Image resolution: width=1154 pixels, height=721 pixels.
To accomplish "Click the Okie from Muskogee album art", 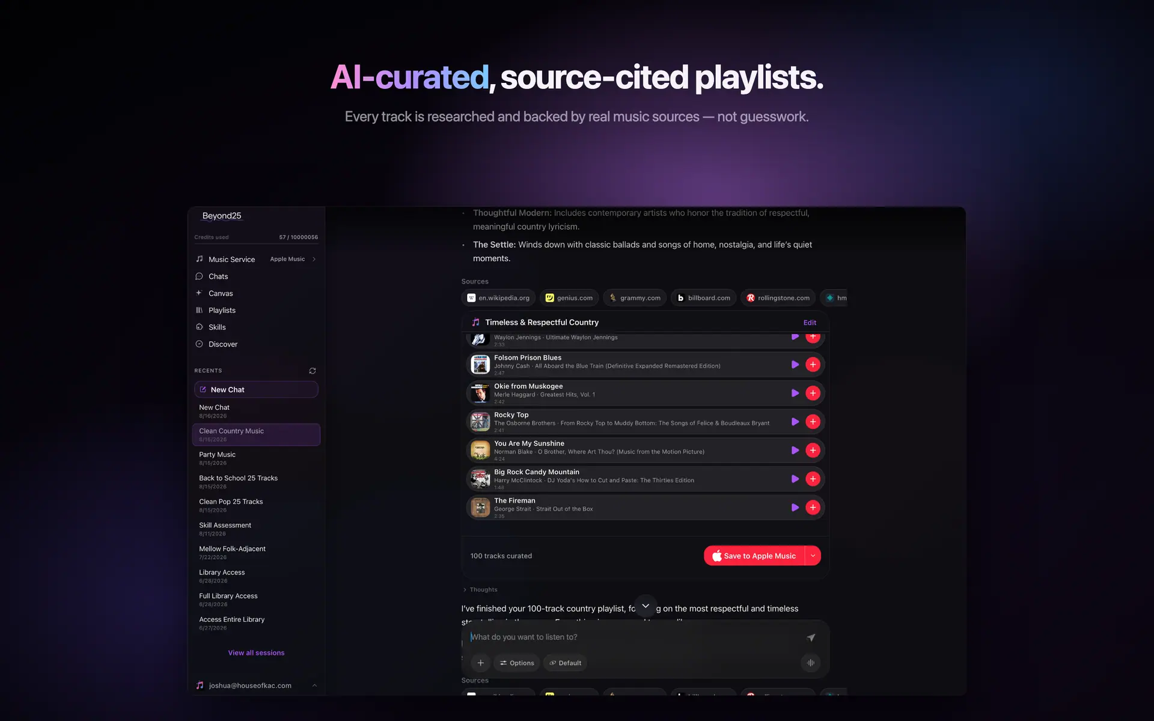I will [480, 393].
